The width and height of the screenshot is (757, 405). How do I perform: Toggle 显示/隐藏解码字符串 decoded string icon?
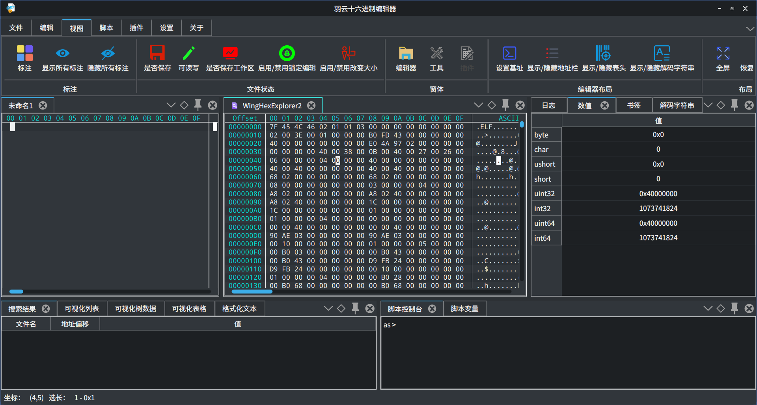(662, 53)
